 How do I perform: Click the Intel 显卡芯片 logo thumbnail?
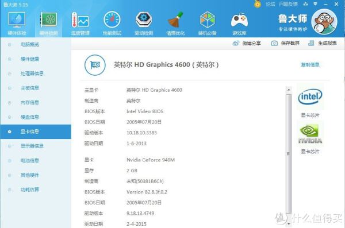pos(310,96)
